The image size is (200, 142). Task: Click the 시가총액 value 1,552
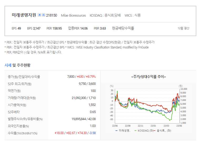click(92, 105)
